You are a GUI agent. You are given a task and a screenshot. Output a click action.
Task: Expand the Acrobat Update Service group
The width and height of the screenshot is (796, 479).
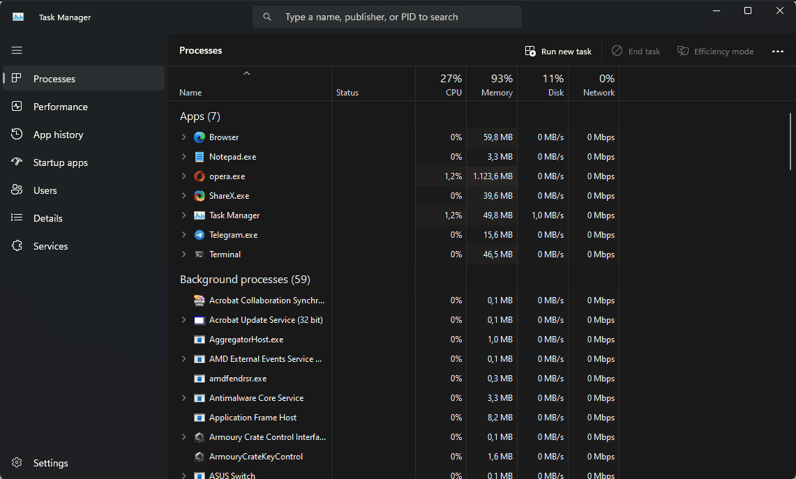(x=183, y=320)
